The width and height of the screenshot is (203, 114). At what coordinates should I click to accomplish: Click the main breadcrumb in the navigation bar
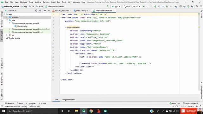point(39,6)
